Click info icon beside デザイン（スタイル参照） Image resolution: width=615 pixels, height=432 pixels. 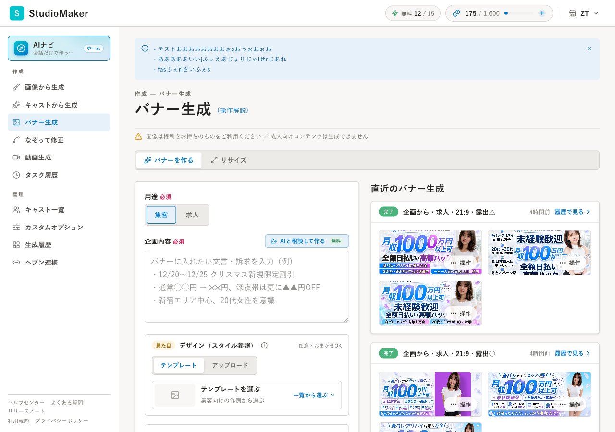(264, 346)
